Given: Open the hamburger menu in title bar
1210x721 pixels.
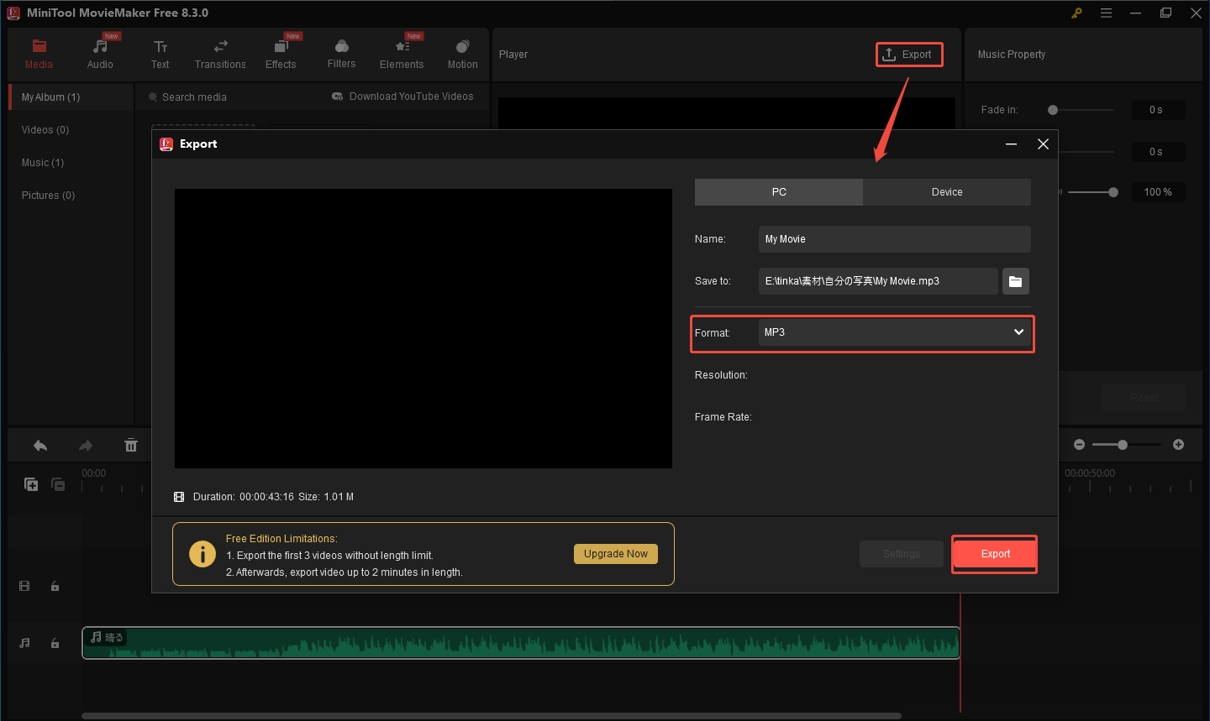Looking at the screenshot, I should tap(1106, 13).
